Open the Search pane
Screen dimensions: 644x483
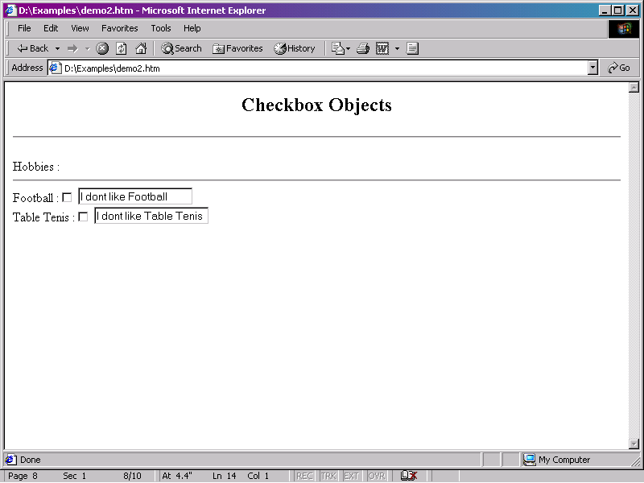181,48
